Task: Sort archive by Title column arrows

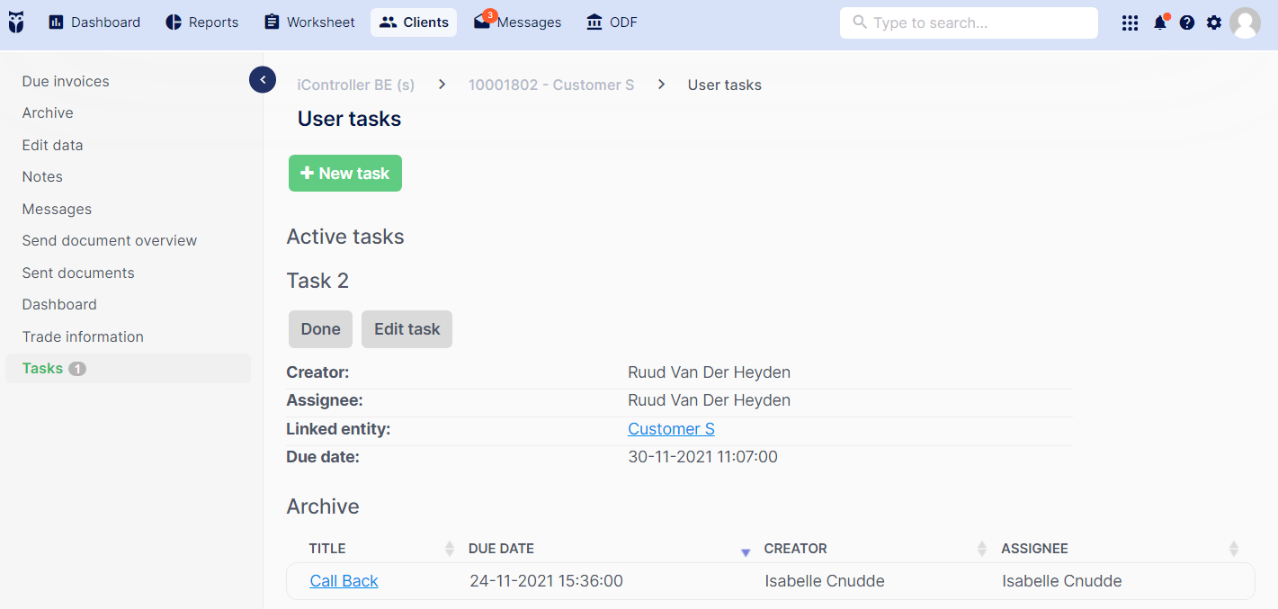Action: click(450, 549)
